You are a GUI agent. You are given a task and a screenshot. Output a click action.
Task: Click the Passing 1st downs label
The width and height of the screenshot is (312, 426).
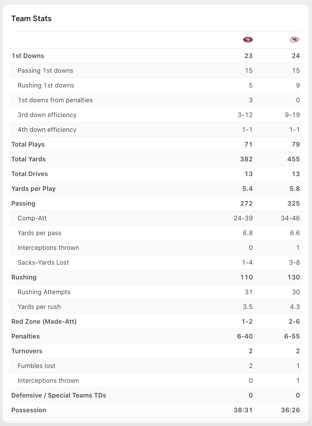coord(45,71)
